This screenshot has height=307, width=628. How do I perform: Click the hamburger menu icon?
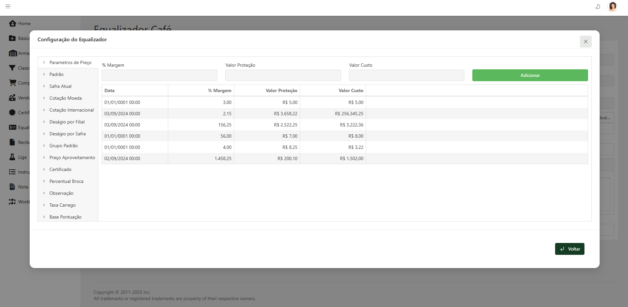pyautogui.click(x=8, y=6)
